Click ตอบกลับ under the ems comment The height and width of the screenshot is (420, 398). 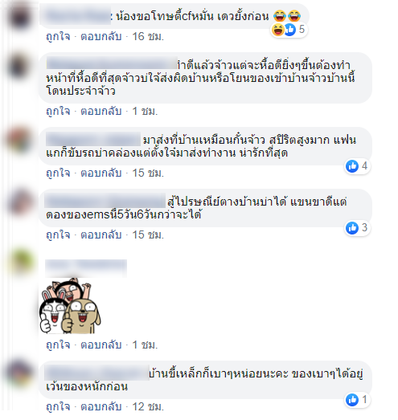click(101, 235)
